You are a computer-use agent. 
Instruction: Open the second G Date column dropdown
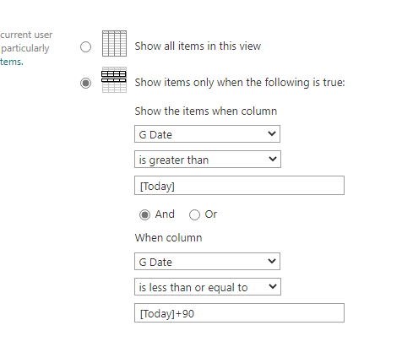[x=207, y=262]
